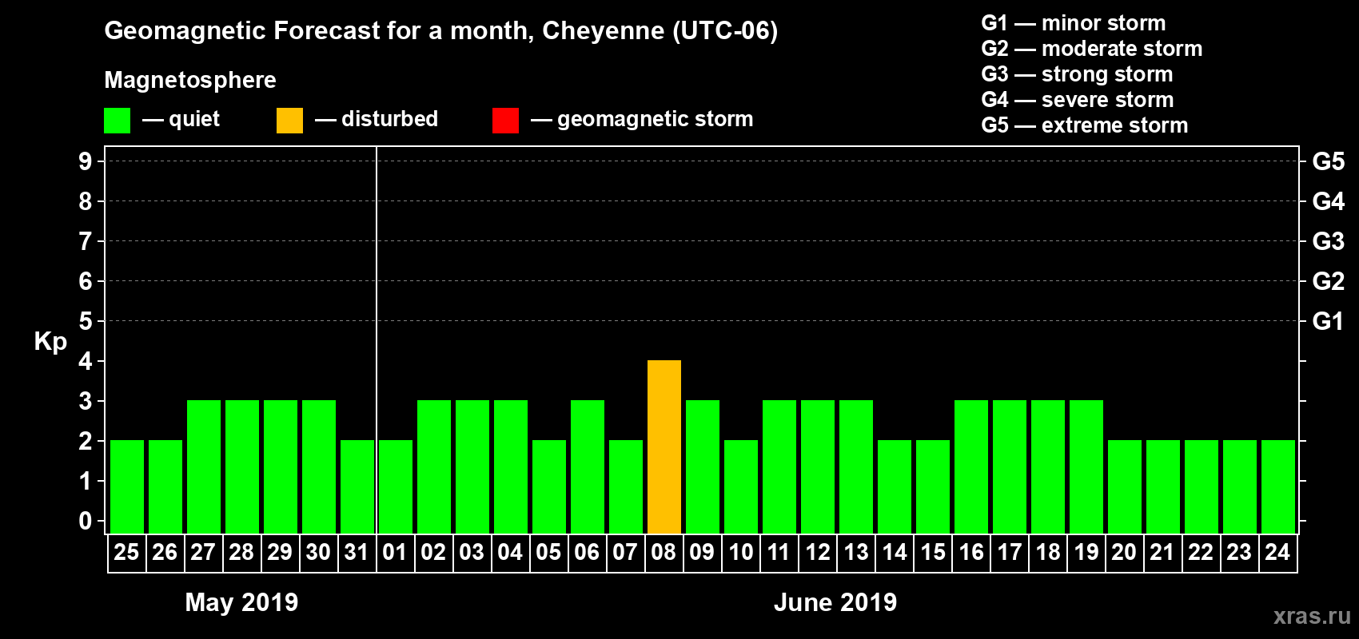Click the date label 22

coord(1201,552)
